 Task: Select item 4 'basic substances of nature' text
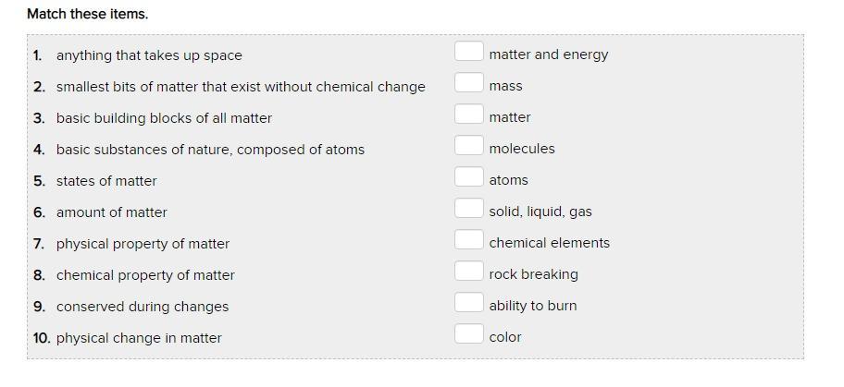coord(210,150)
